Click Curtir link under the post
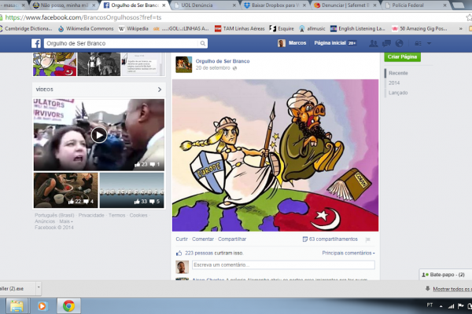The width and height of the screenshot is (472, 314). (182, 239)
